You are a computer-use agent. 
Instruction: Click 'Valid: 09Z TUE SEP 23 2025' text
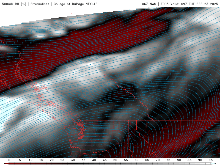coord(194,4)
